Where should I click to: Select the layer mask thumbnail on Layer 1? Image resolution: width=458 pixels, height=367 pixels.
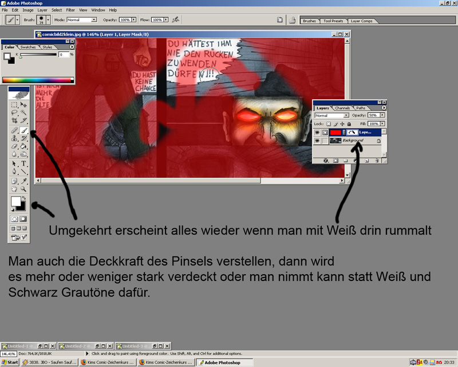click(x=352, y=132)
